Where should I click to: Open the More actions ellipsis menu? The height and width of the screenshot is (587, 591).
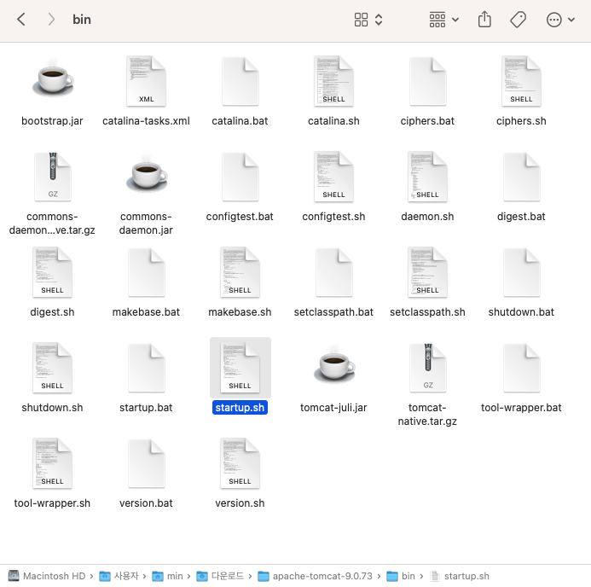560,20
